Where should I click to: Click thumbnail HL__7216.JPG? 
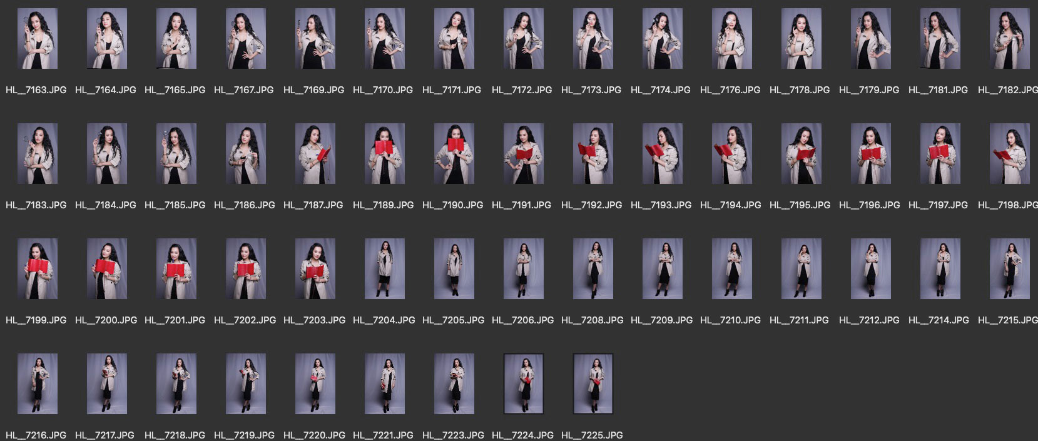[38, 384]
